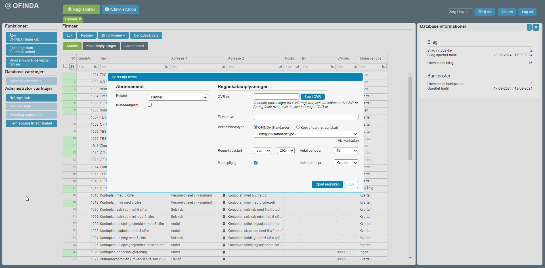Switch to the Kontaktoplysninger tab
The height and width of the screenshot is (268, 545).
pos(101,46)
